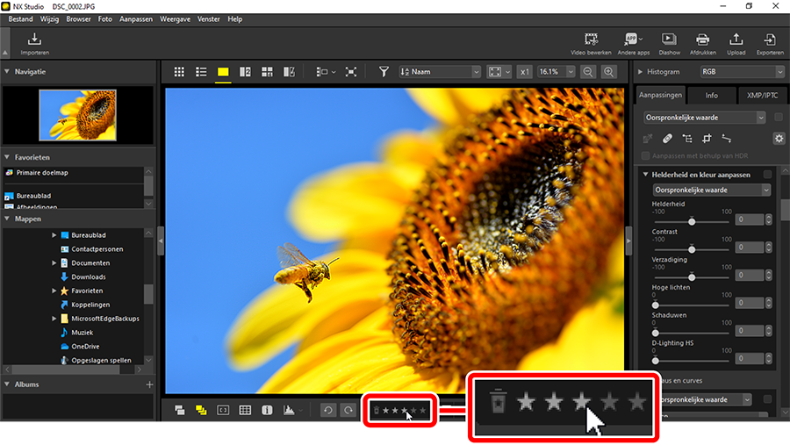Select the Downloads folder
Viewport: 790px width, 445px height.
pos(88,276)
